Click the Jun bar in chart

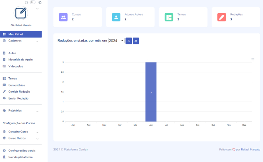[x=151, y=92]
